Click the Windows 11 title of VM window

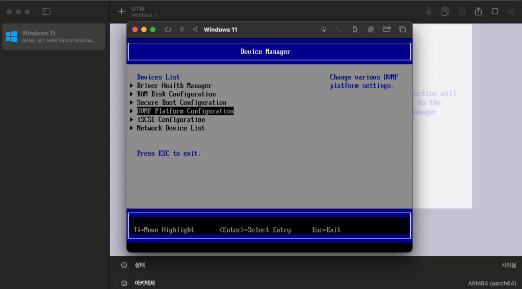(220, 29)
